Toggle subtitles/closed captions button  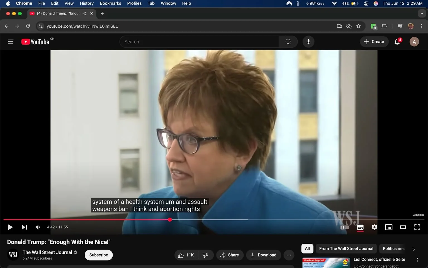coord(360,227)
